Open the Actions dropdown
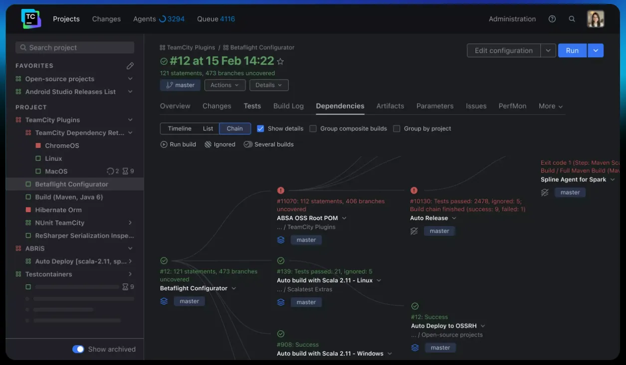The width and height of the screenshot is (626, 365). coord(225,85)
